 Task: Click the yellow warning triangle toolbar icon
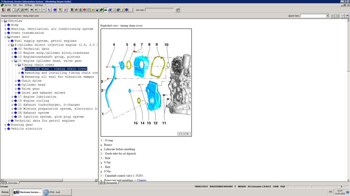93,10
